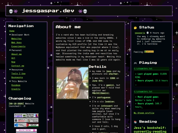The width and height of the screenshot is (178, 133).
Task: Click the pink 'Delete TikTok' badge
Action: click(26, 130)
